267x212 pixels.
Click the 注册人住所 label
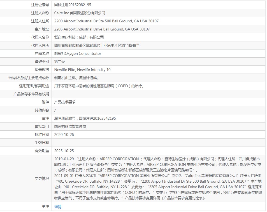40,21
